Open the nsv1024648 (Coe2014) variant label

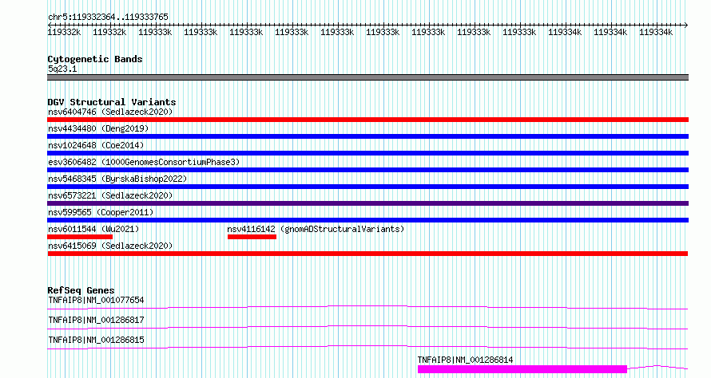point(96,145)
